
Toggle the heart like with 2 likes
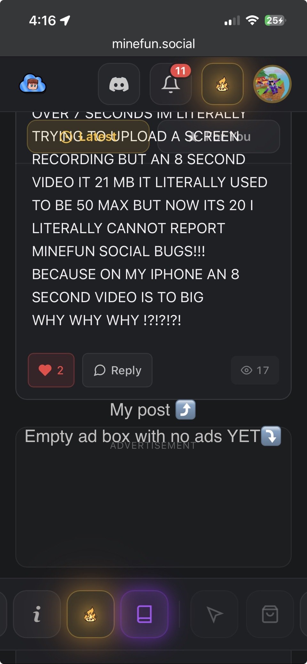[51, 370]
